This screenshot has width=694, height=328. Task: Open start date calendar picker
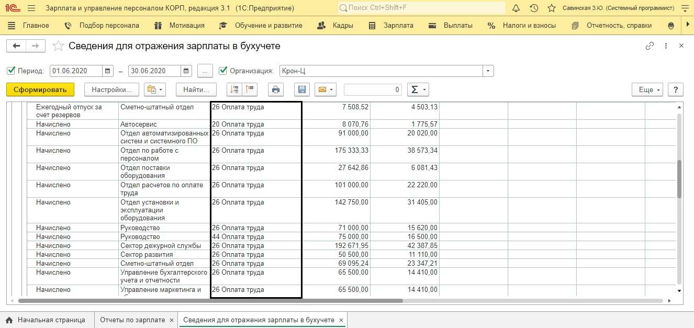(107, 71)
